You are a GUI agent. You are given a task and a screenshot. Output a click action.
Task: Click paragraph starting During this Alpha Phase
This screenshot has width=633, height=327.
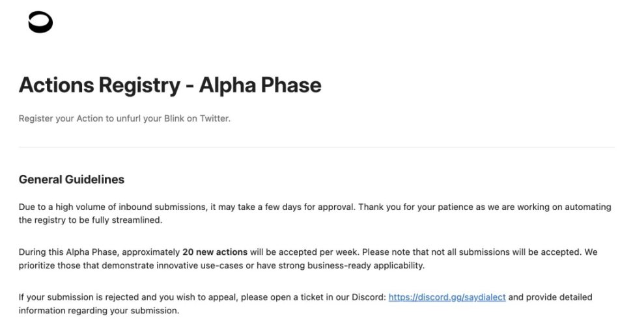308,259
